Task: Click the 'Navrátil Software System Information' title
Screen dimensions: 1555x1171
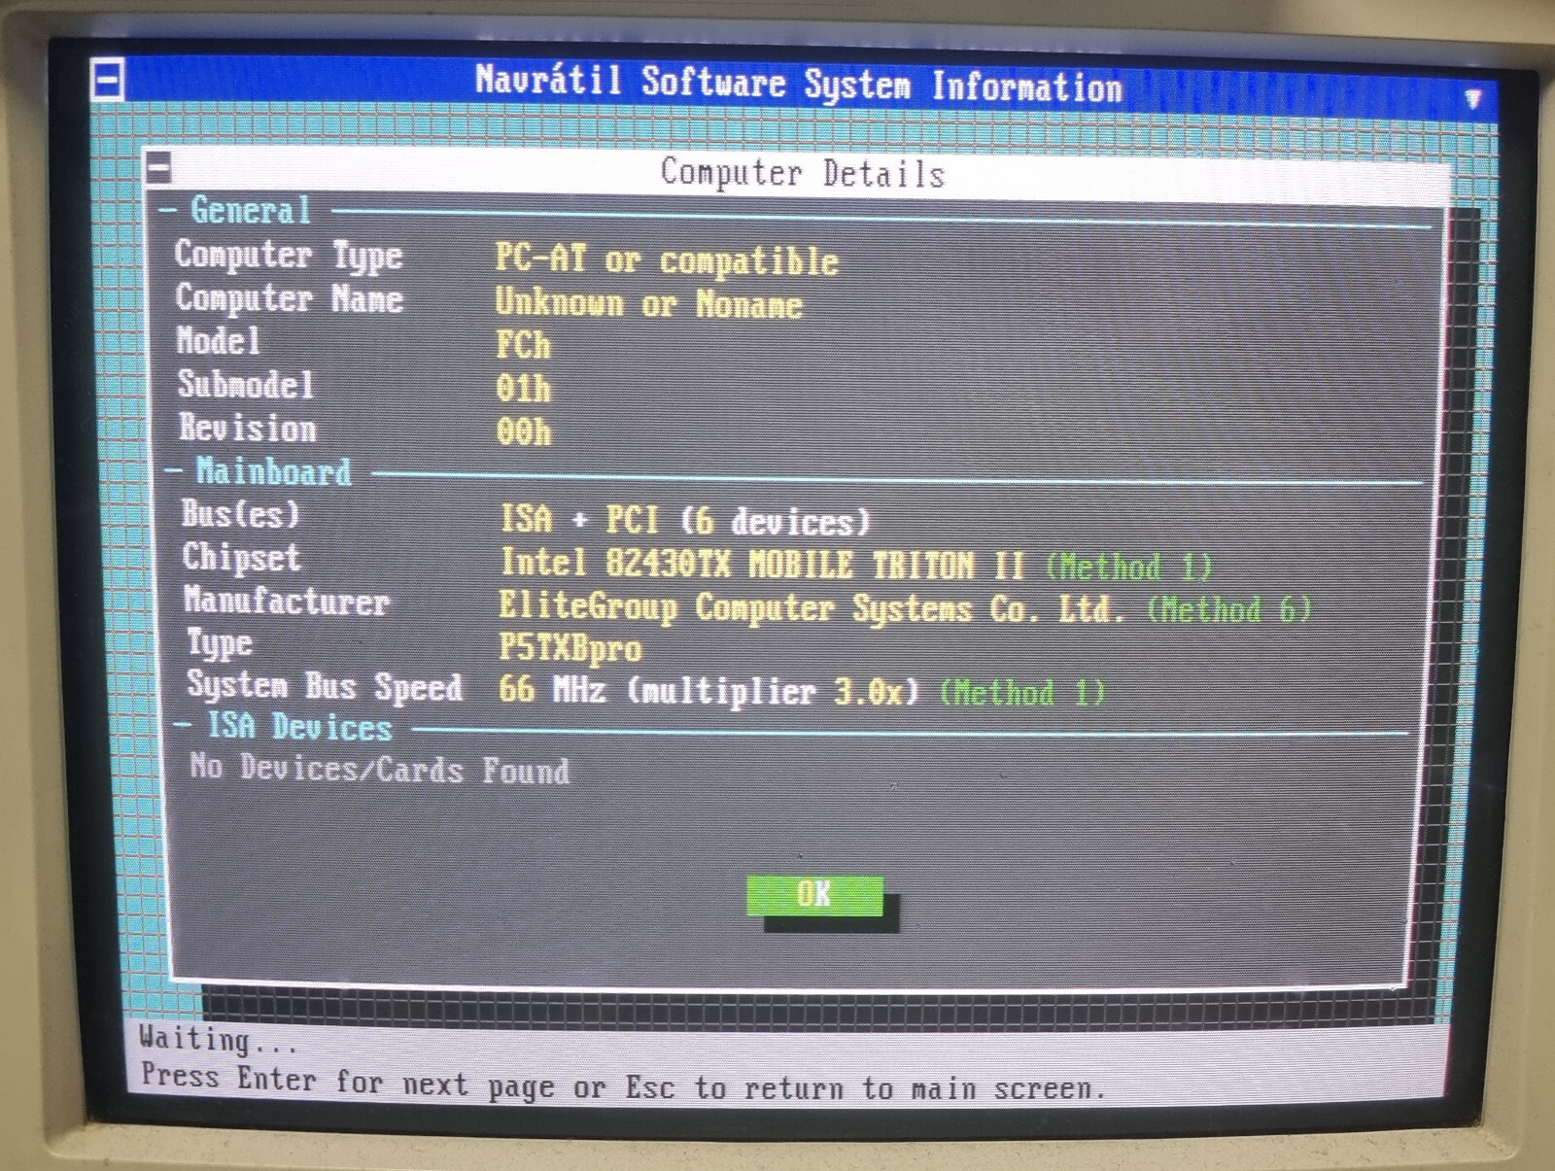Action: click(x=799, y=84)
